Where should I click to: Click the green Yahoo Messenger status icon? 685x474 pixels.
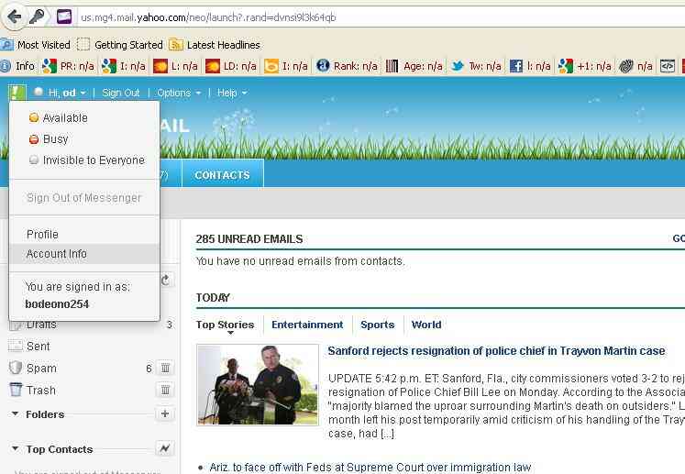(x=17, y=93)
